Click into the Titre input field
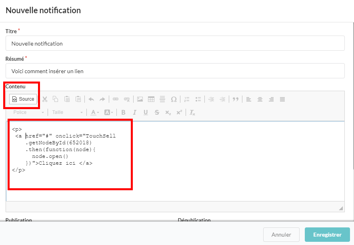354x245 pixels. click(x=175, y=43)
